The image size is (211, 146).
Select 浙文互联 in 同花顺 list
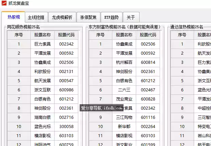(x=43, y=90)
